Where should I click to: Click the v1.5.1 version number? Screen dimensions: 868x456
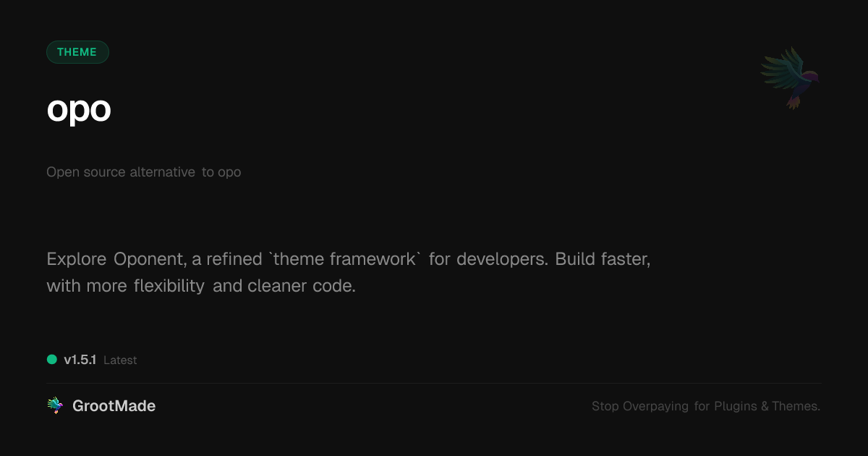80,360
